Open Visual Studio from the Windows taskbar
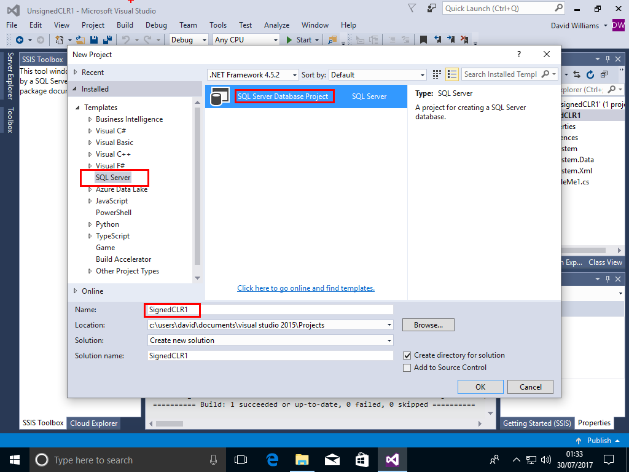 tap(391, 459)
